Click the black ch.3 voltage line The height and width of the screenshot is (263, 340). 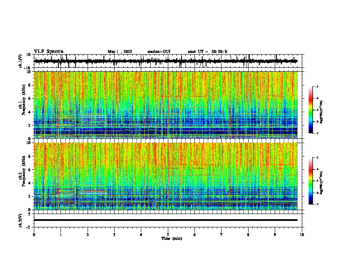coord(166,220)
